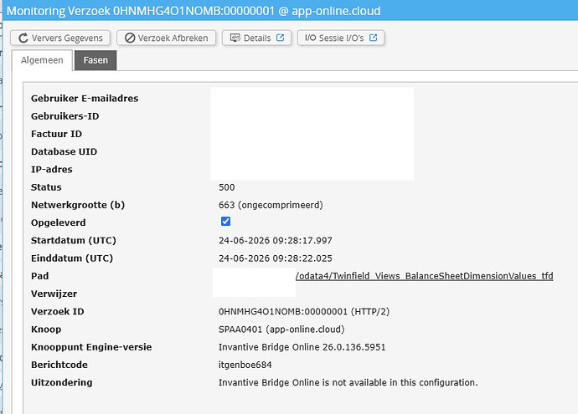This screenshot has width=578, height=414.
Task: Click the Database UID label
Action: click(65, 151)
